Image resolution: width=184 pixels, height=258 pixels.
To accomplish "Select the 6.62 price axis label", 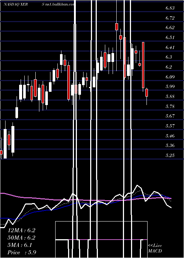I will (x=170, y=28).
